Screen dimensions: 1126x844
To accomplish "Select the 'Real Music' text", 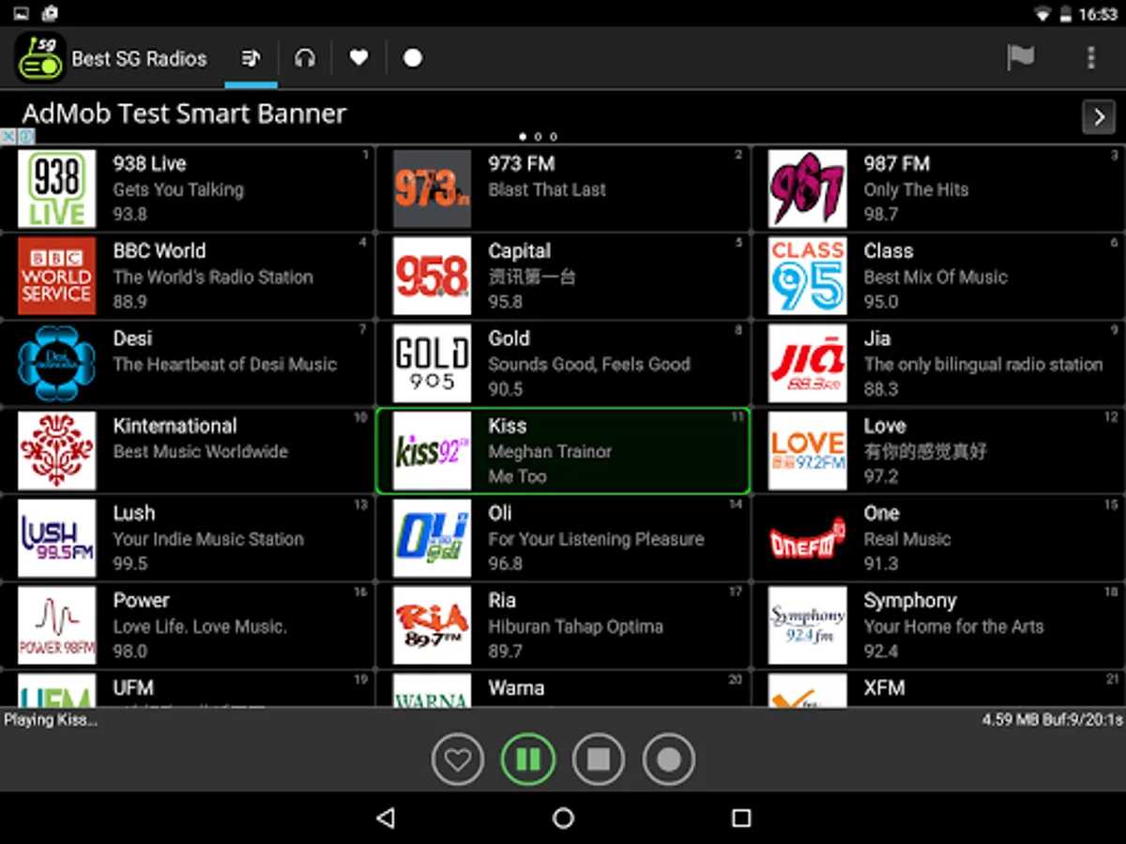I will (x=907, y=538).
